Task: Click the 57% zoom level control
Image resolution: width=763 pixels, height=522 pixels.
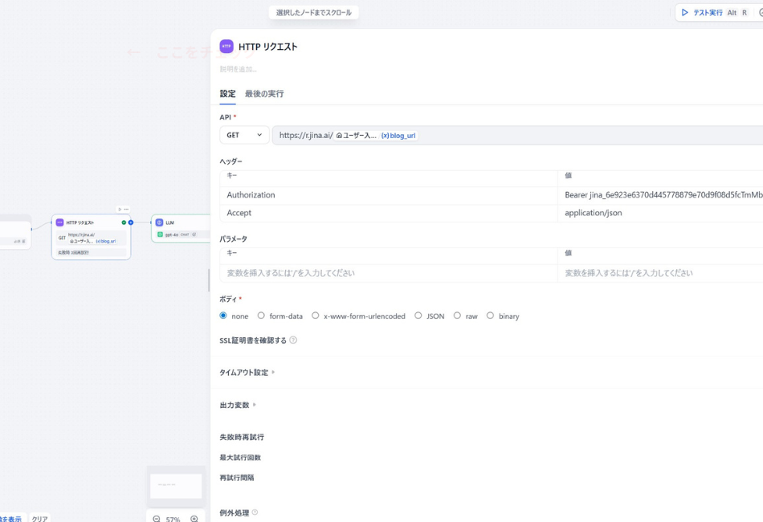Action: tap(173, 519)
